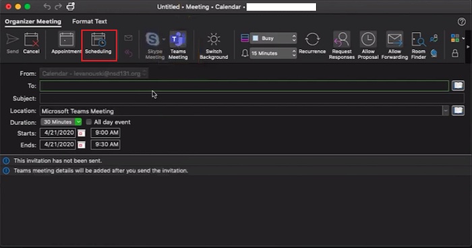
Task: Click the Show As striped bars icon
Action: pos(245,38)
